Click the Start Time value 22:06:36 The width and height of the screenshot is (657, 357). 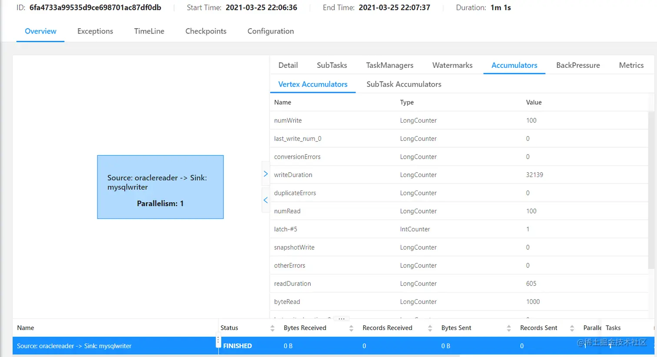coord(262,7)
